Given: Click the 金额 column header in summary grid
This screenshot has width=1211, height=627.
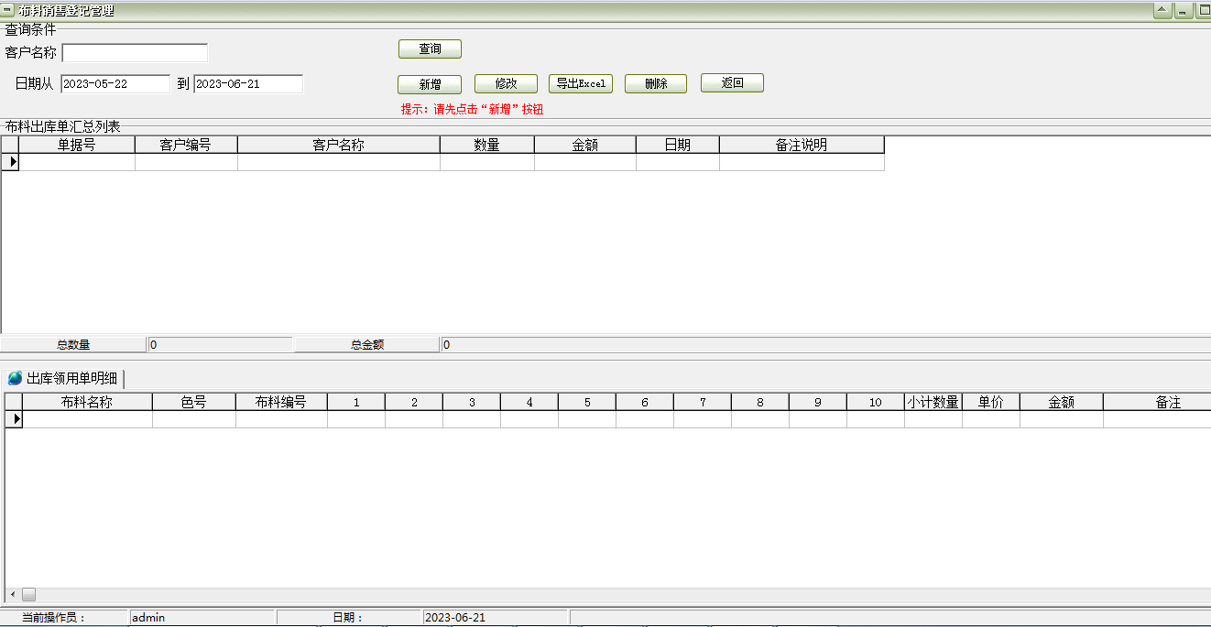Looking at the screenshot, I should (x=585, y=145).
